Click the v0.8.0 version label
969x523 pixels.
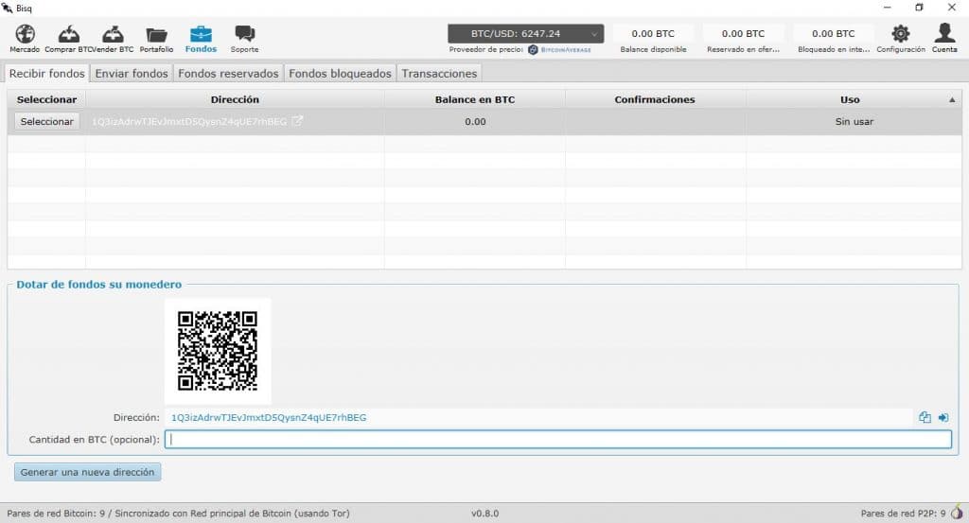click(485, 514)
